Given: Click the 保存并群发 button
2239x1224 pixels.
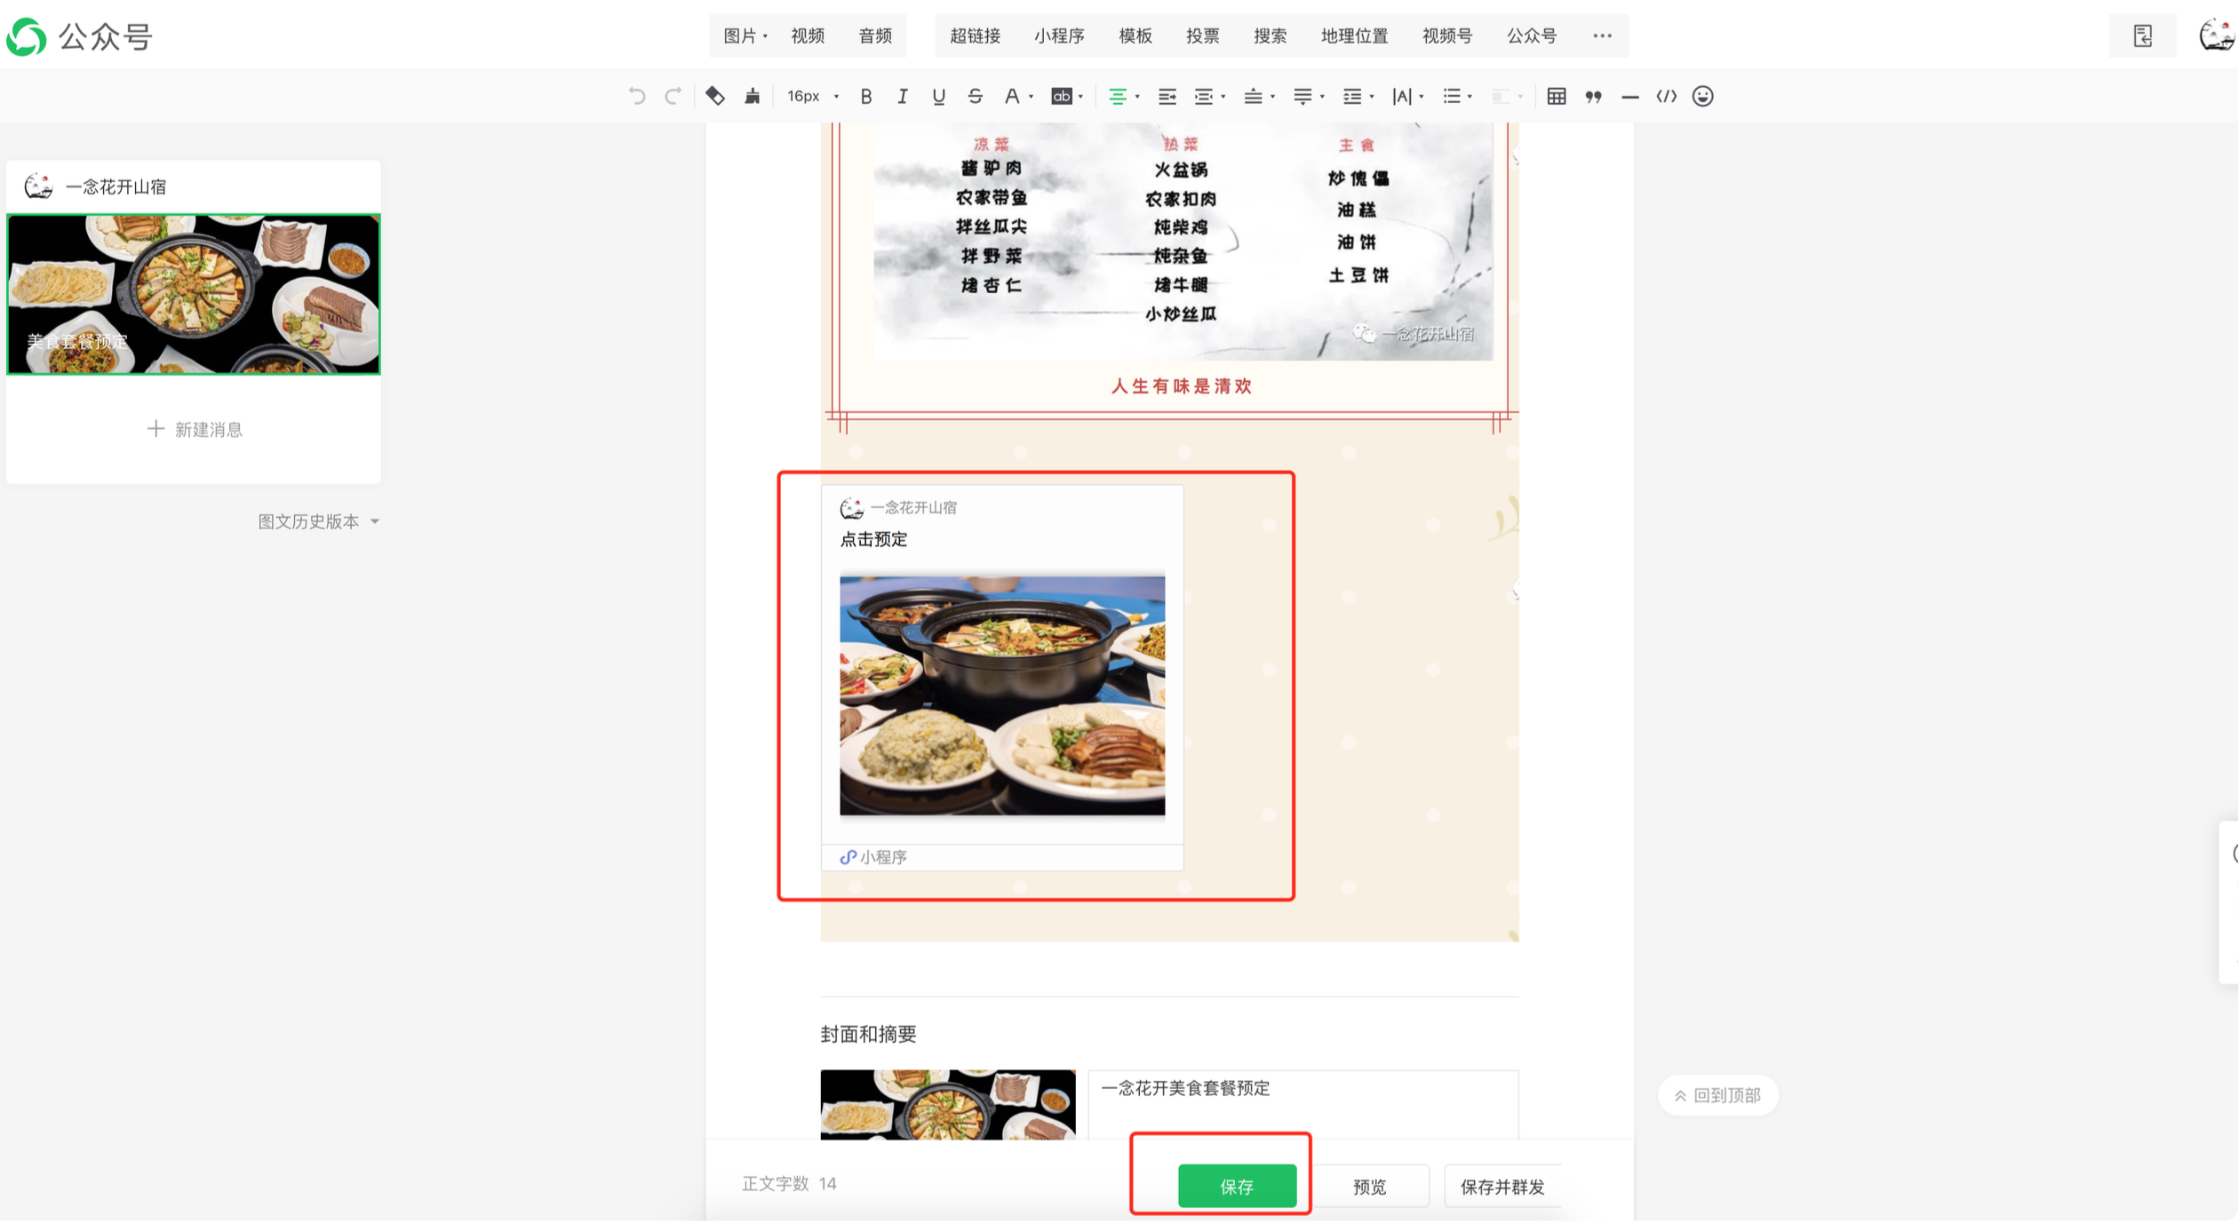Looking at the screenshot, I should click(1503, 1187).
